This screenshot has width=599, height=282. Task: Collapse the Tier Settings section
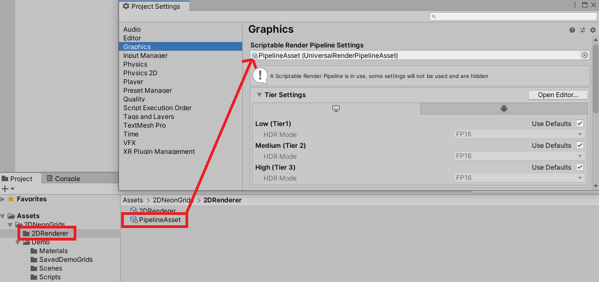pyautogui.click(x=259, y=95)
